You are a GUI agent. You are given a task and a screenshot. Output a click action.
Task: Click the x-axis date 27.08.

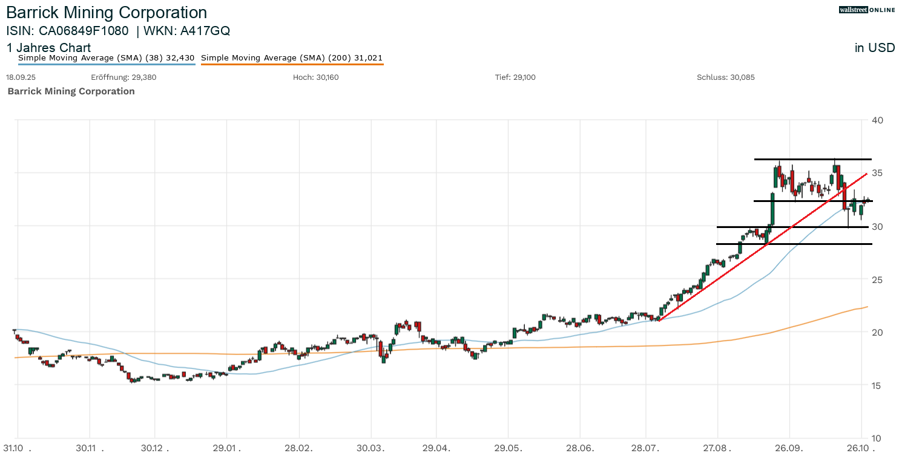(x=717, y=448)
